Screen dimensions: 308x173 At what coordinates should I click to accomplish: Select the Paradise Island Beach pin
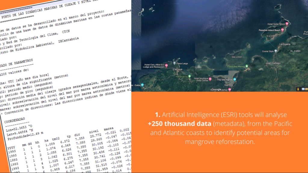click(x=283, y=30)
